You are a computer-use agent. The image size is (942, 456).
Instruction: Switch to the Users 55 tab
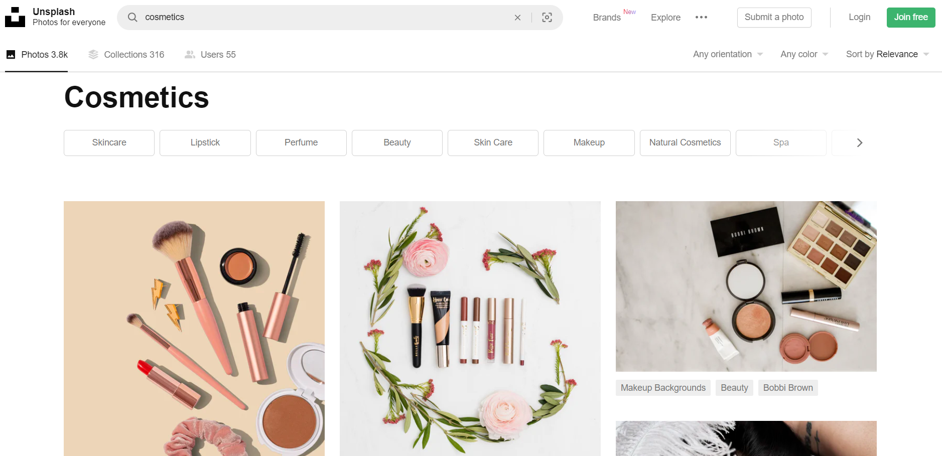[x=210, y=55]
